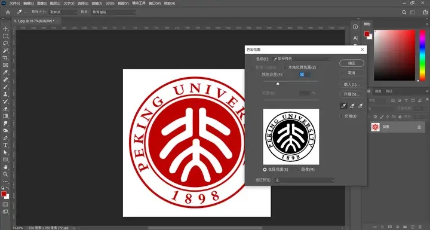Open the 窗口(W) menu
430x230 pixels.
[x=155, y=4]
